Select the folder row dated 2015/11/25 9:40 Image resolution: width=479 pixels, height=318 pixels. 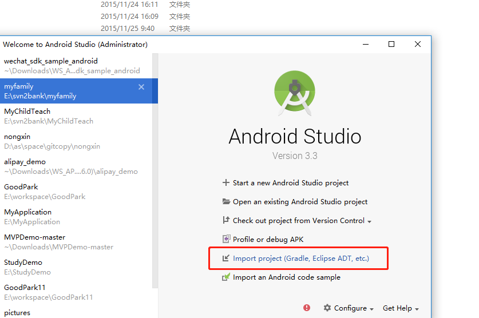point(145,29)
